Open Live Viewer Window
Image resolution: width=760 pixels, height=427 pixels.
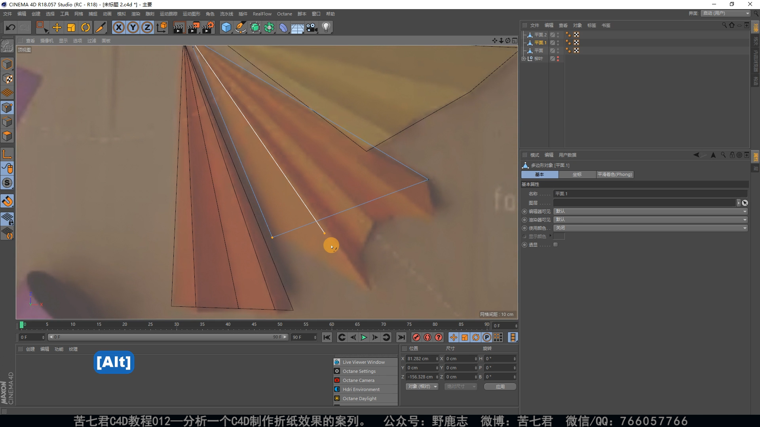365,362
